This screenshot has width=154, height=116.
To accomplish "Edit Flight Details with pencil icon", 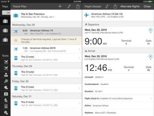I will (107, 6).
